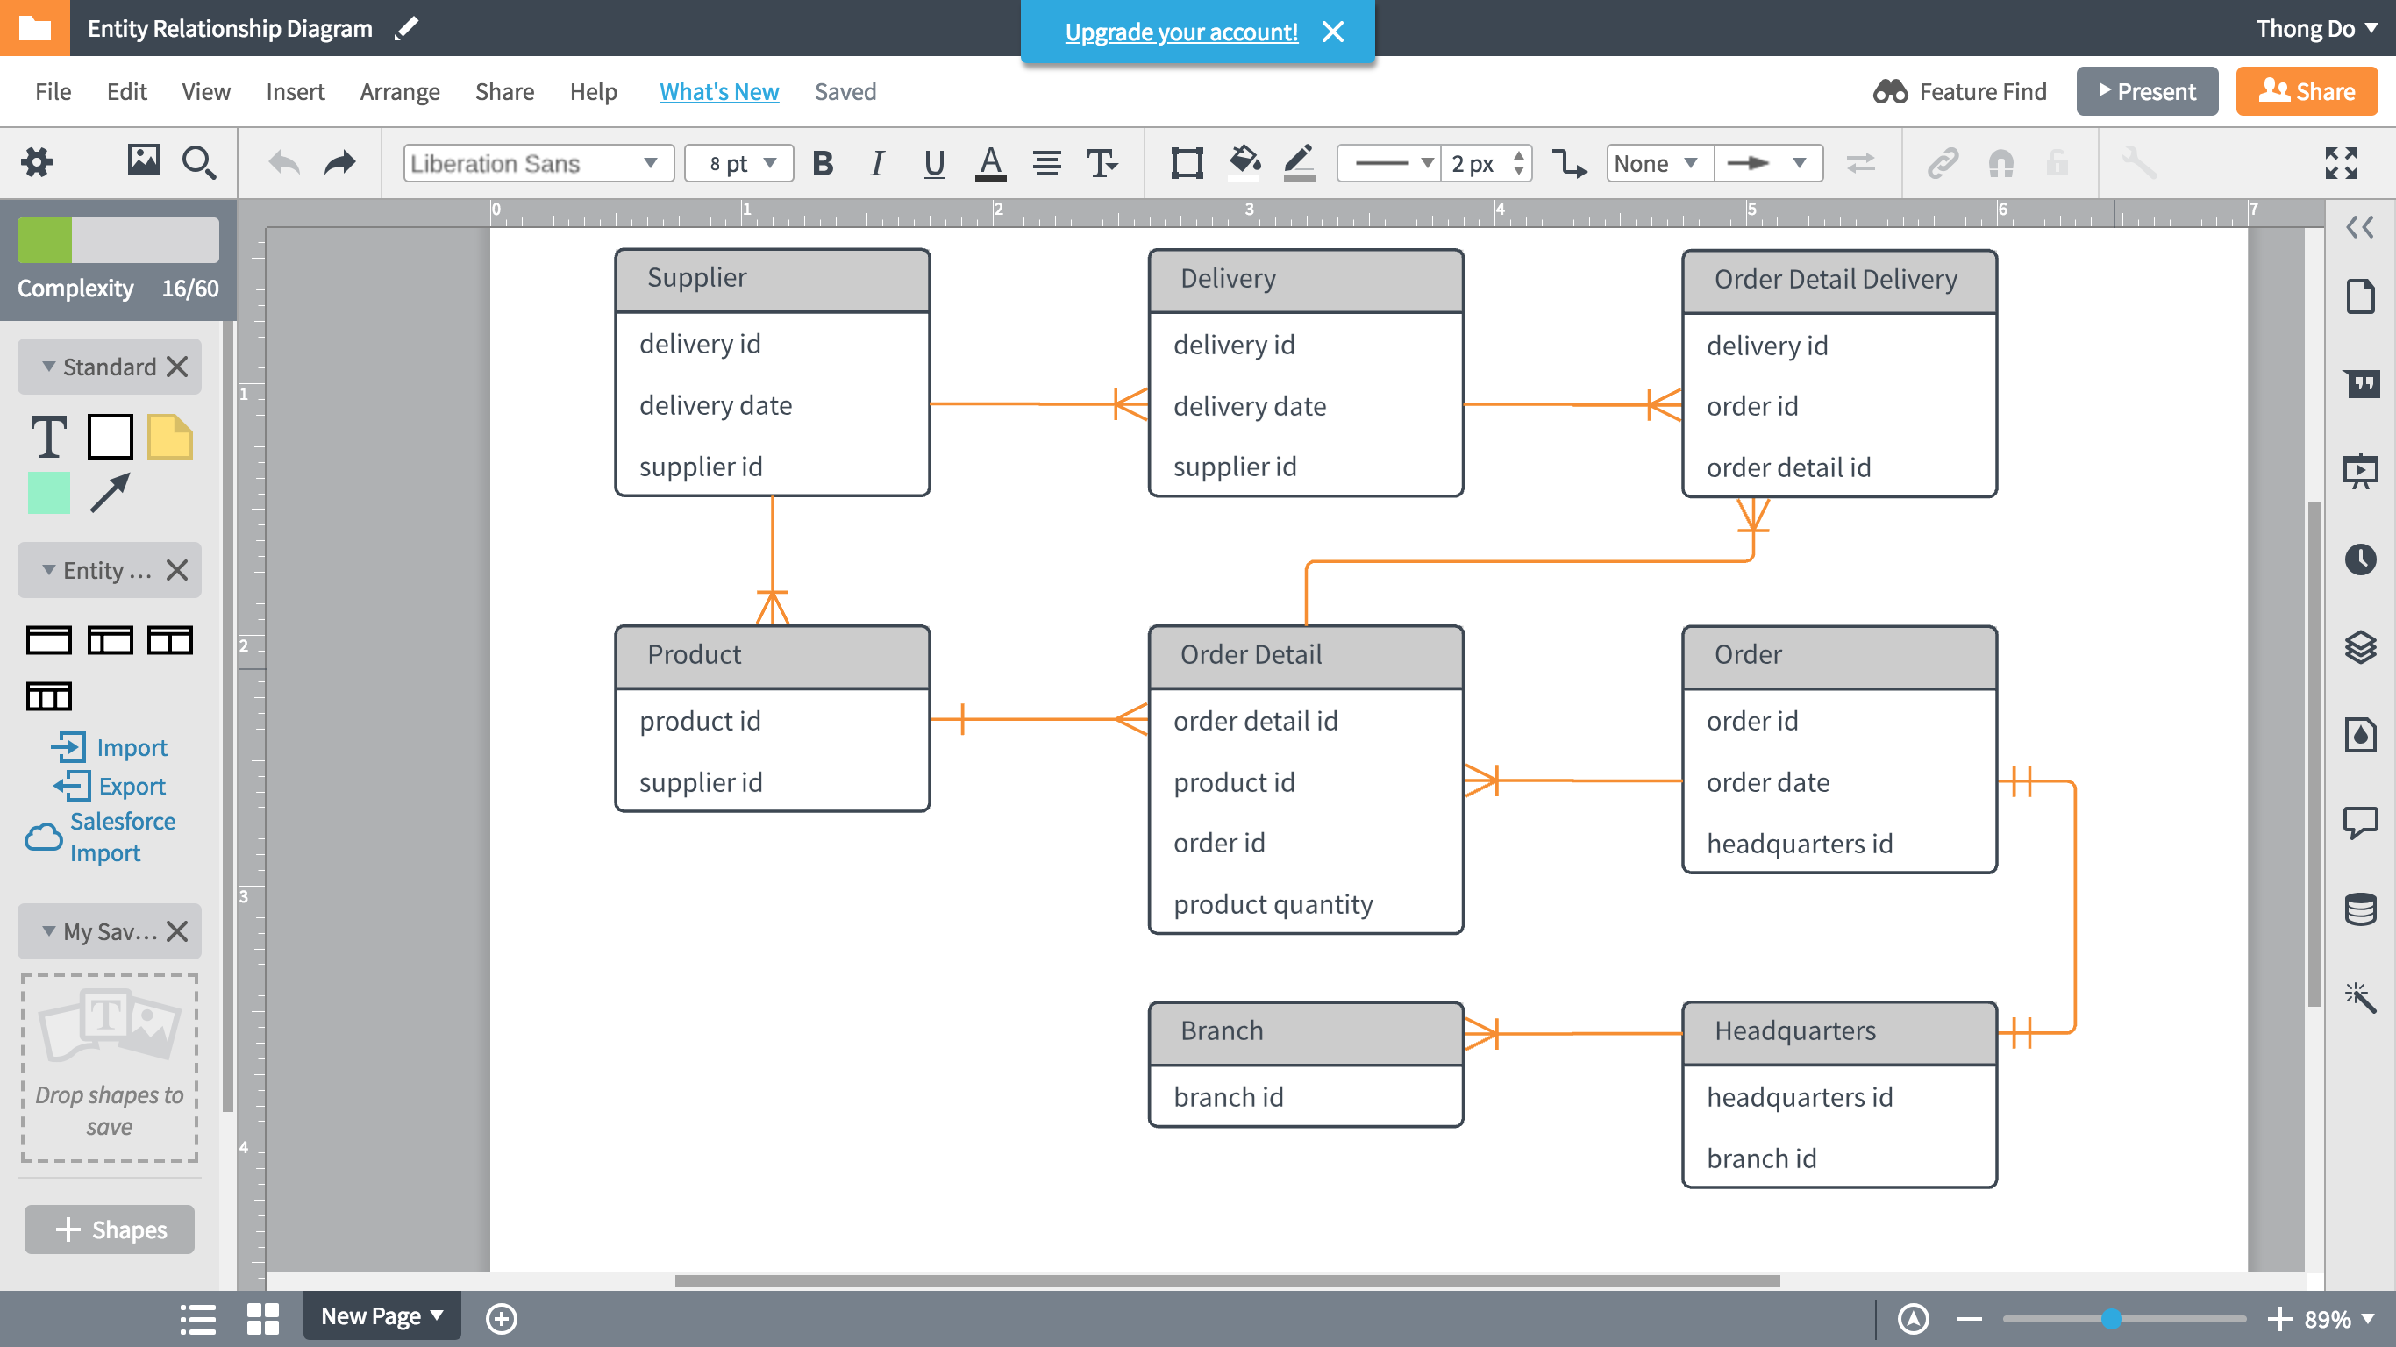Click the Redo icon in toolbar
Image resolution: width=2396 pixels, height=1347 pixels.
[339, 163]
